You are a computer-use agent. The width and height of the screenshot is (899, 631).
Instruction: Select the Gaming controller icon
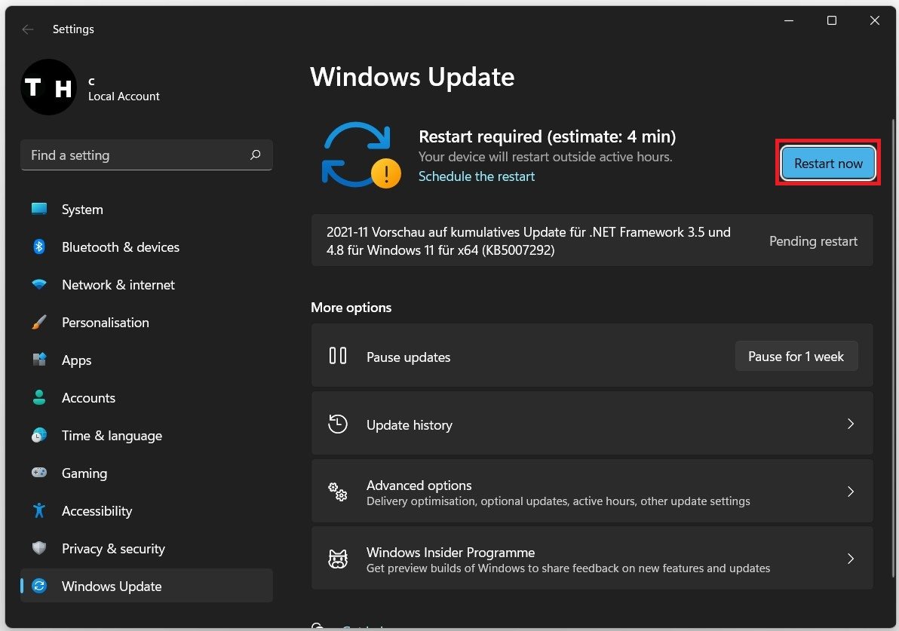click(40, 473)
